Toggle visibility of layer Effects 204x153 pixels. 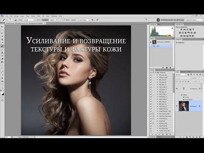tap(182, 95)
